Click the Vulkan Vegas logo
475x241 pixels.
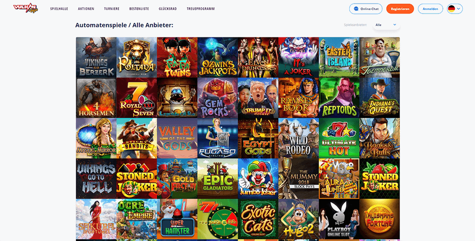pos(25,8)
